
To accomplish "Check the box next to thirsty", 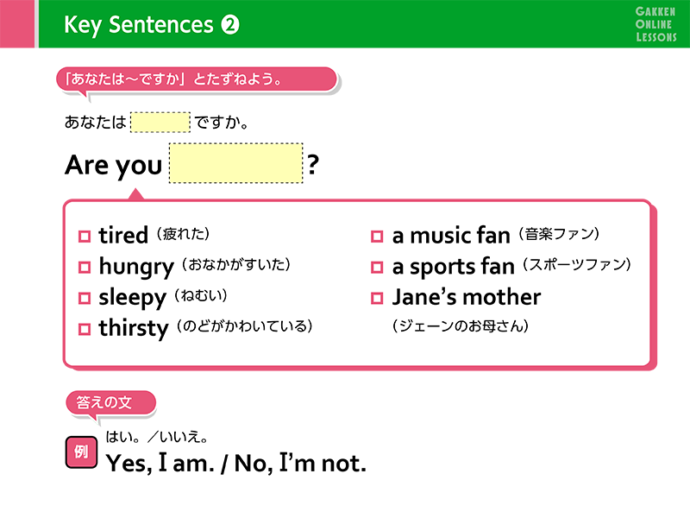I will [84, 329].
